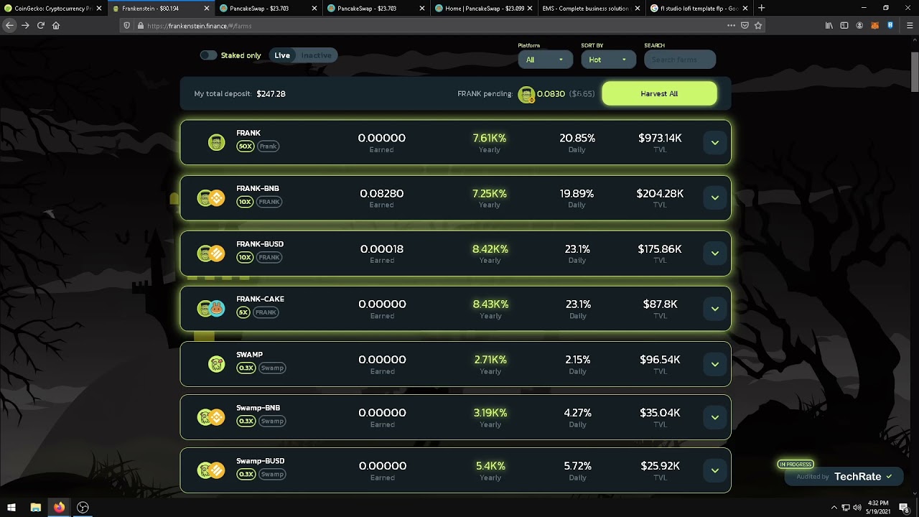
Task: Expand the SWAMP farm row
Action: click(x=715, y=364)
